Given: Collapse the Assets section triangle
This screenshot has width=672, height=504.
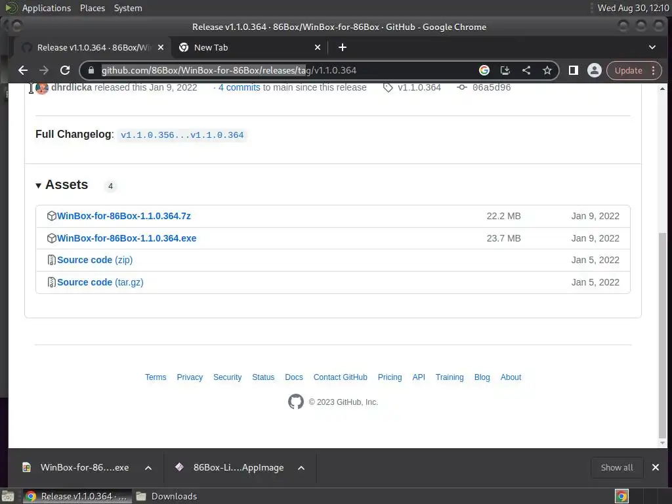Looking at the screenshot, I should pyautogui.click(x=38, y=186).
